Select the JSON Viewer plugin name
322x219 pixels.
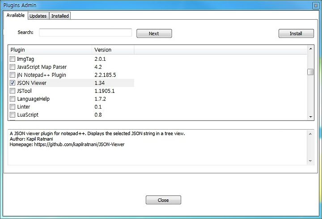point(32,83)
